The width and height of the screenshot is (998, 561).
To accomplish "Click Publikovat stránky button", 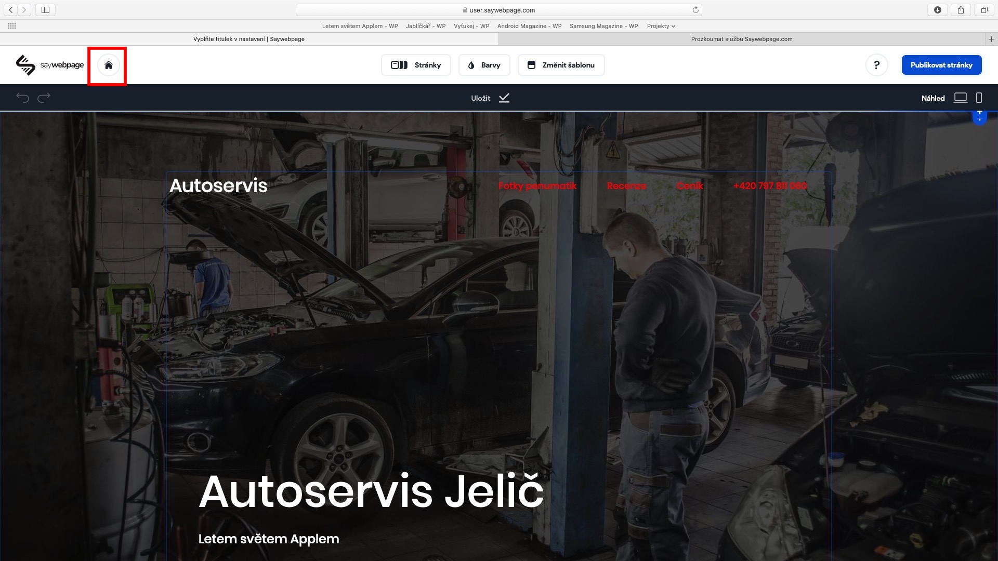I will coord(941,65).
